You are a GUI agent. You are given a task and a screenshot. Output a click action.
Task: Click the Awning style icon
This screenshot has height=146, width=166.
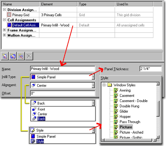coord(116,90)
